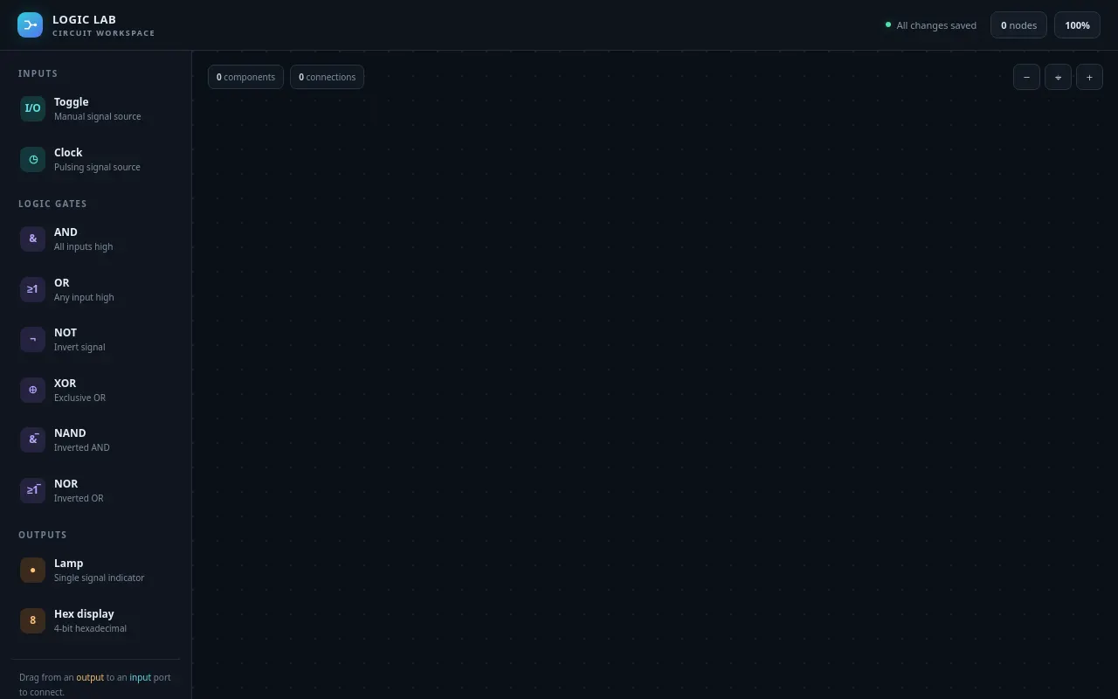Viewport: 1118px width, 699px height.
Task: Zoom out with the minus button
Action: pyautogui.click(x=1026, y=77)
